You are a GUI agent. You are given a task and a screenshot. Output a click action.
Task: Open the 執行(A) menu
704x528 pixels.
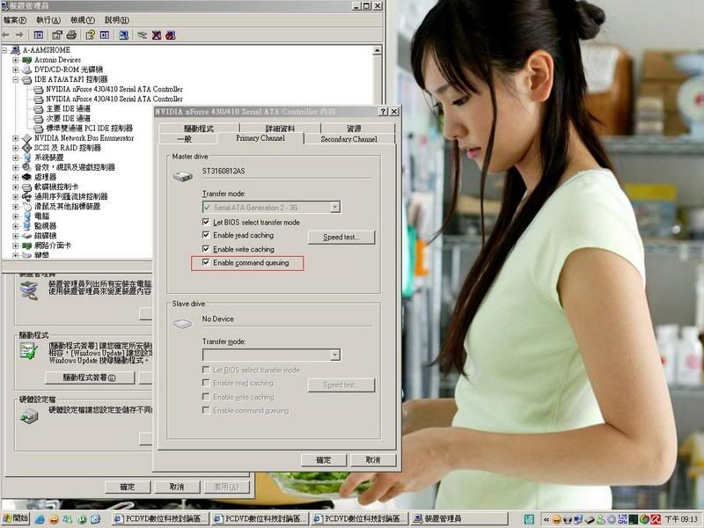pyautogui.click(x=48, y=19)
